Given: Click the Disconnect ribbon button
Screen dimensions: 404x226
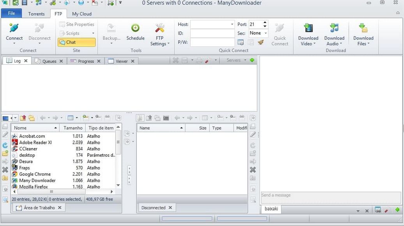Looking at the screenshot, I should tap(39, 34).
